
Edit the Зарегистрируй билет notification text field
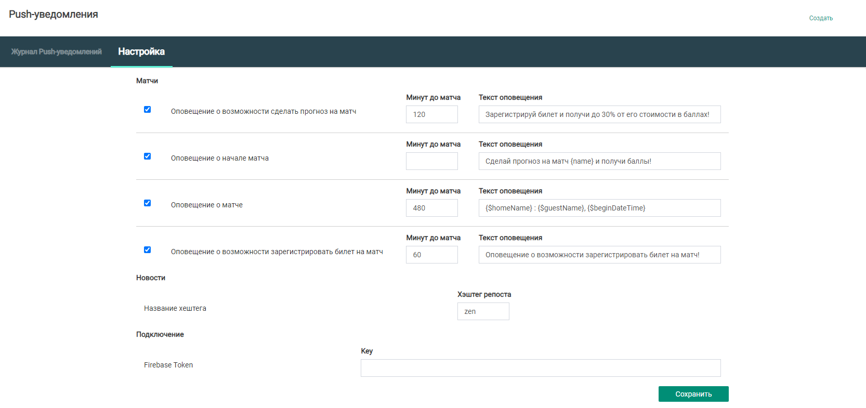pos(599,114)
